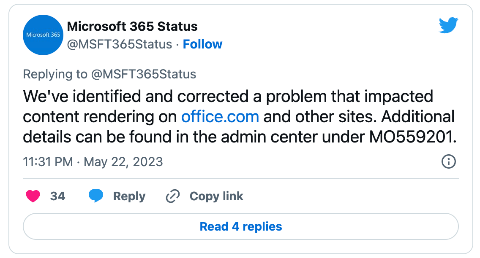Screen dimensions: 480x258
Task: Like the tweet with the heart icon
Action: point(33,196)
